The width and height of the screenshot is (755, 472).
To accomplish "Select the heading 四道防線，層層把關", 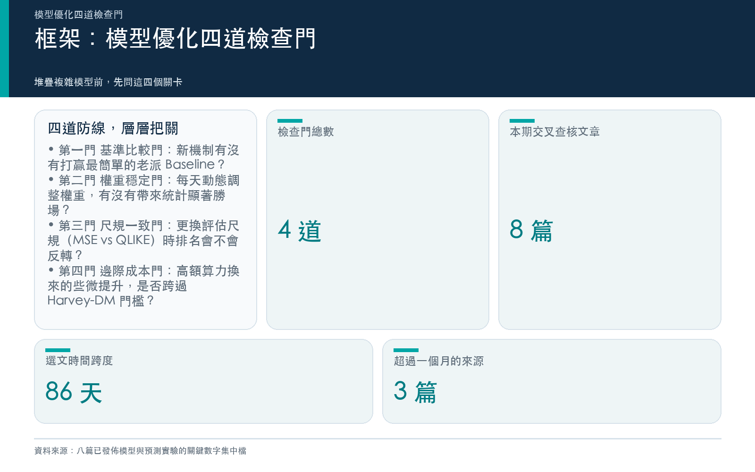I will tap(113, 128).
